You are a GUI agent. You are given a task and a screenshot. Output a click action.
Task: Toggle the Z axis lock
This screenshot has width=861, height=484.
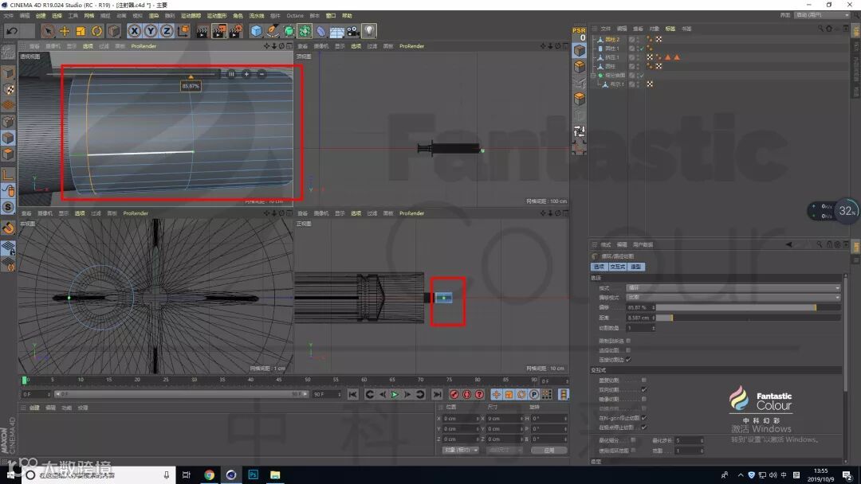click(167, 31)
